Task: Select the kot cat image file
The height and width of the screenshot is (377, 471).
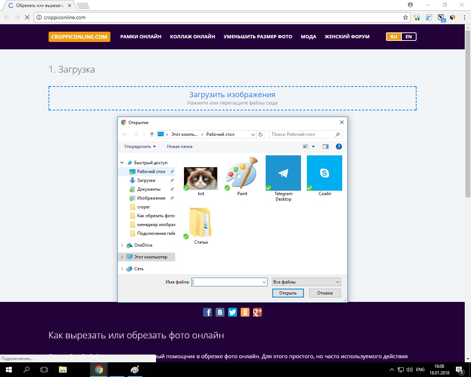Action: [x=201, y=178]
